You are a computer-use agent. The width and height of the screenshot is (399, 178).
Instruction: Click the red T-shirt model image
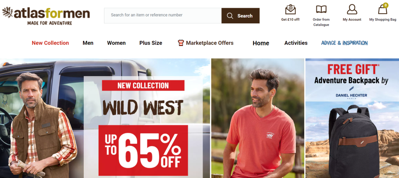click(x=258, y=118)
